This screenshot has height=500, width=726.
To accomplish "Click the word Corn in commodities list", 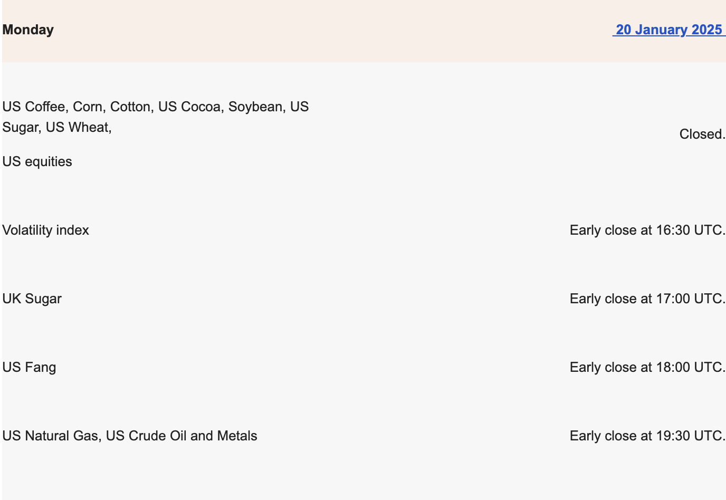I will click(88, 107).
